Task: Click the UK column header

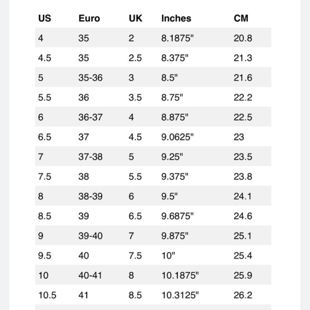Action: [x=135, y=18]
